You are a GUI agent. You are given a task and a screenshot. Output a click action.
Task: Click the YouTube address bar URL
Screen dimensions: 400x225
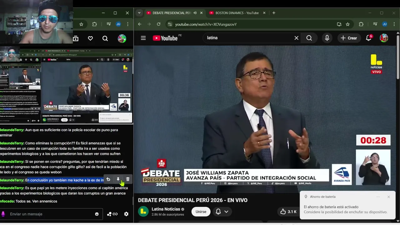(x=206, y=24)
